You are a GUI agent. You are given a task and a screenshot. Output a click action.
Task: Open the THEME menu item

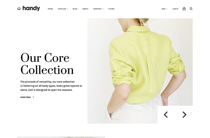pyautogui.click(x=111, y=9)
